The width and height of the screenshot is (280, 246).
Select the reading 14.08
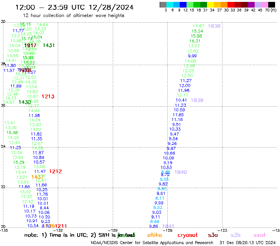pos(190,61)
